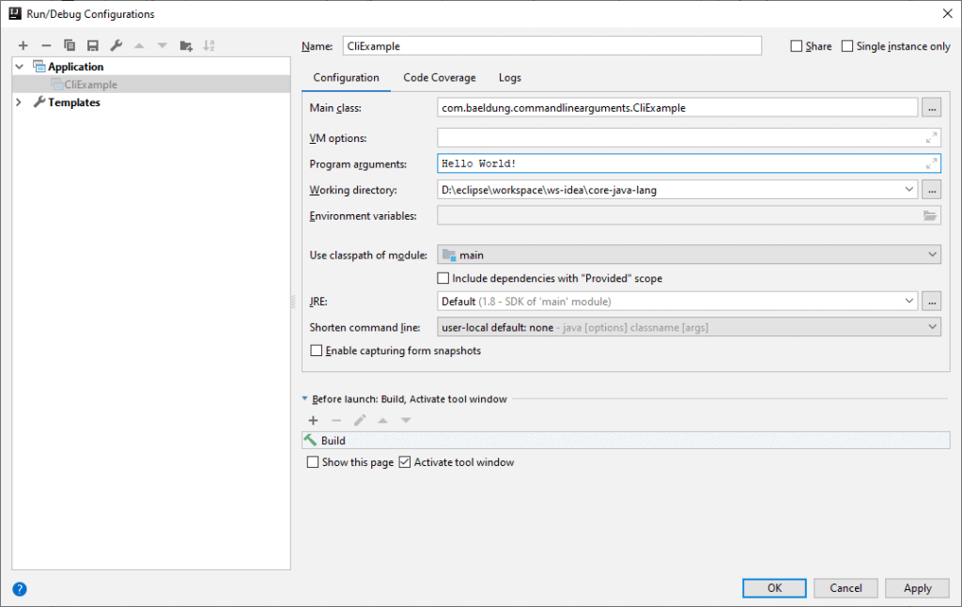962x607 pixels.
Task: Switch to the Logs tab
Action: tap(510, 78)
